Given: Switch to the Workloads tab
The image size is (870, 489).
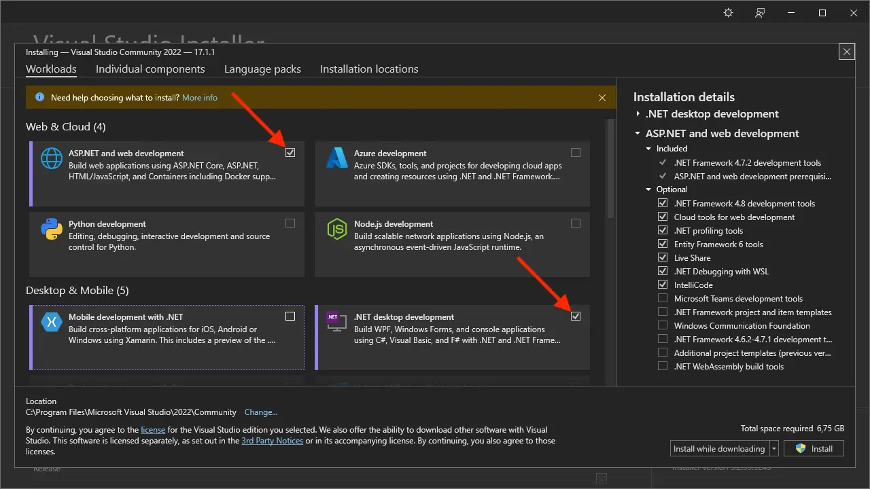Looking at the screenshot, I should click(x=51, y=69).
